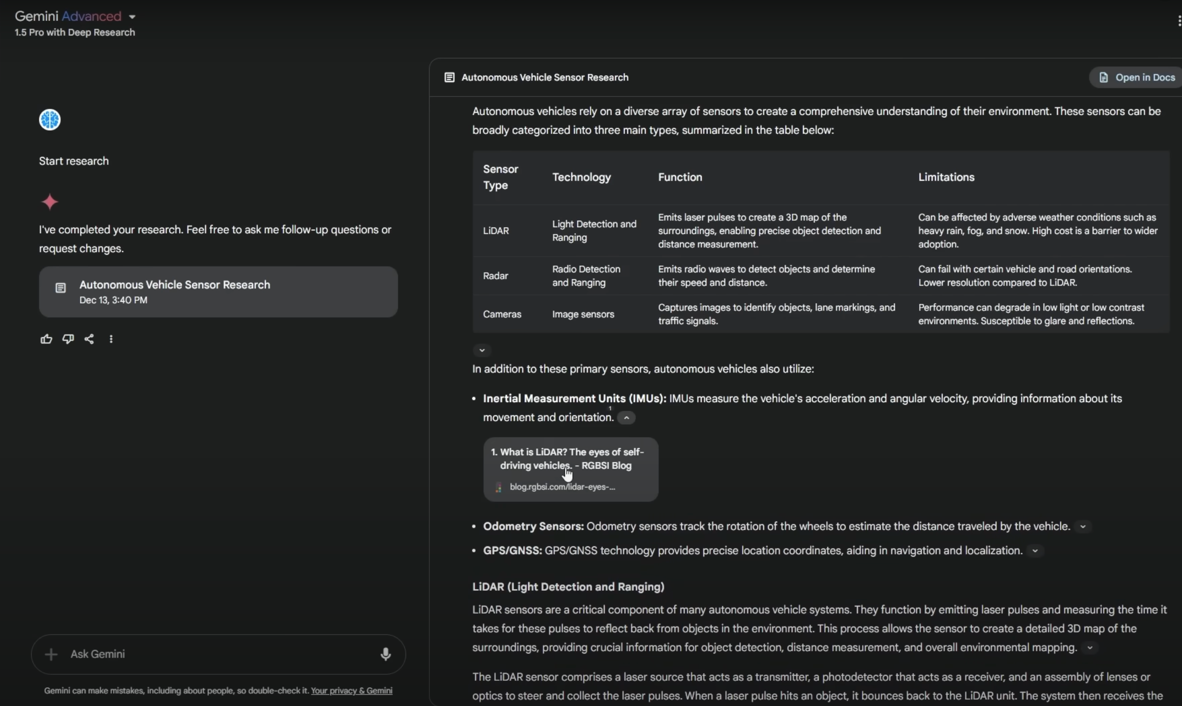Expand citation after the LiDAR mapping paragraph
1182x706 pixels.
[x=1089, y=648]
